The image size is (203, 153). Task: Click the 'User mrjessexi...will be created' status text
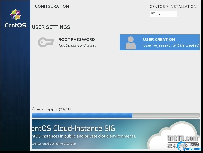click(x=171, y=45)
